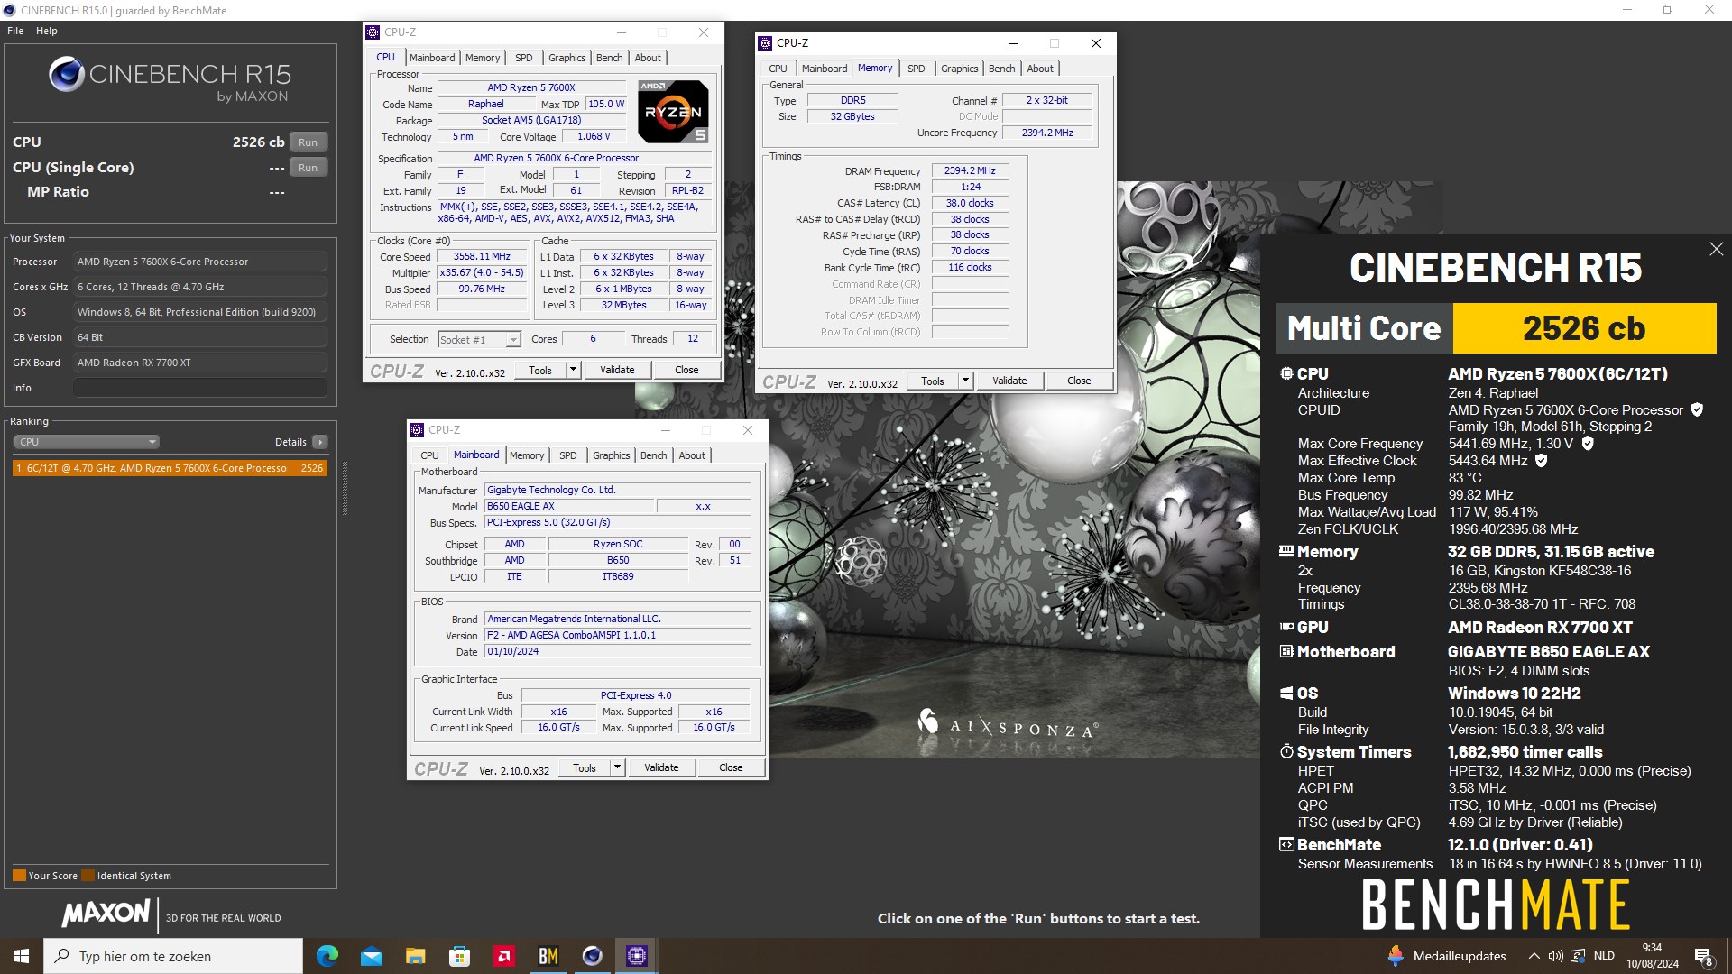Click CPU-Z icon in Memory window titlebar
This screenshot has height=974, width=1732.
point(765,43)
